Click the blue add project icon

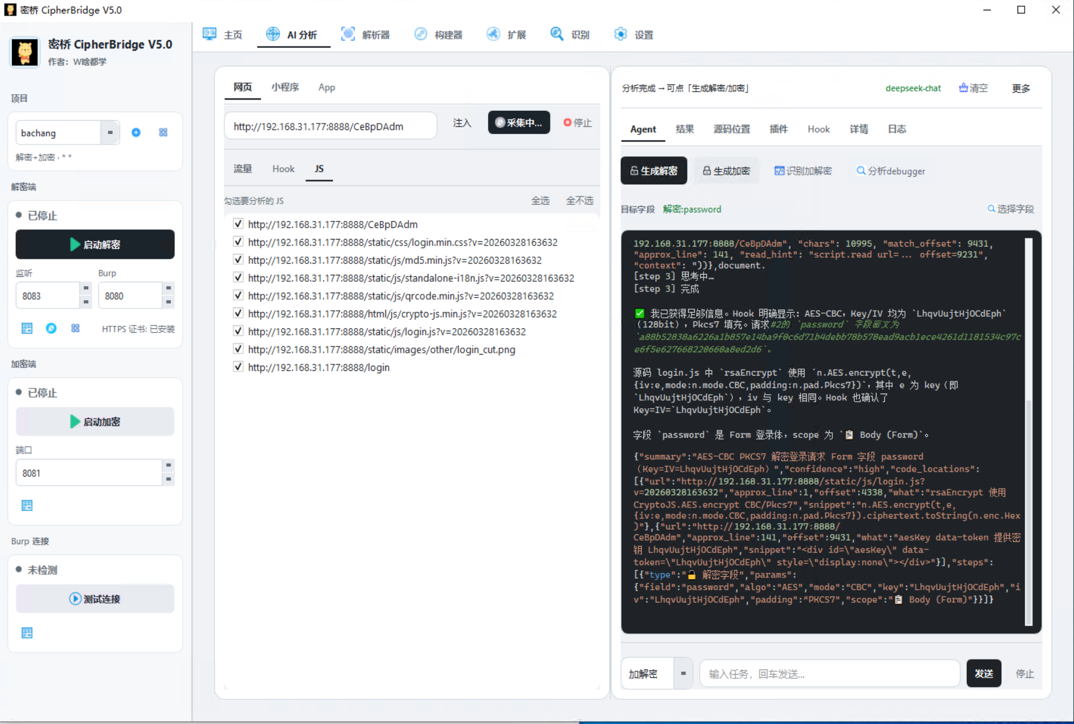[x=136, y=133]
